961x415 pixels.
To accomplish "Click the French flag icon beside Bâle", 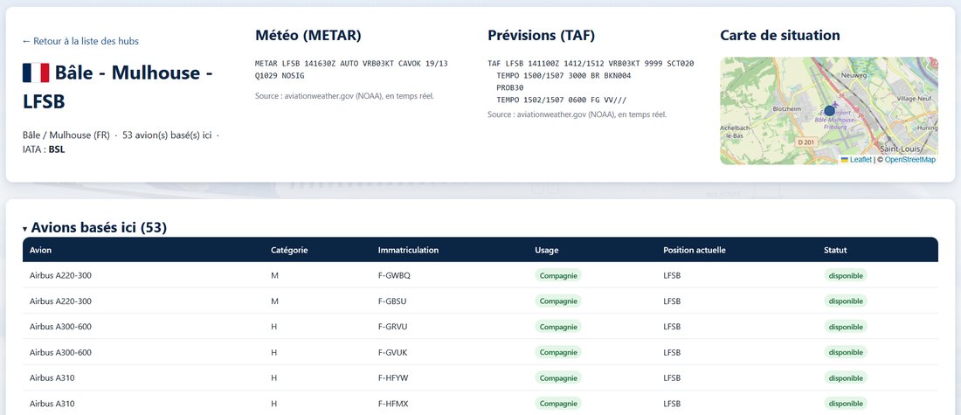I will [x=36, y=73].
